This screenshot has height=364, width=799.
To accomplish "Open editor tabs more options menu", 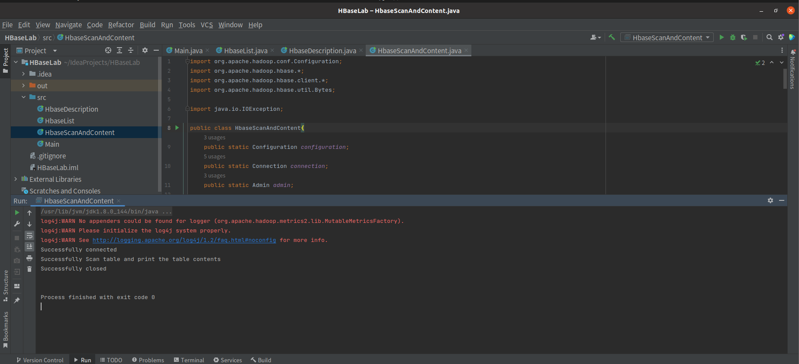I will (x=782, y=50).
